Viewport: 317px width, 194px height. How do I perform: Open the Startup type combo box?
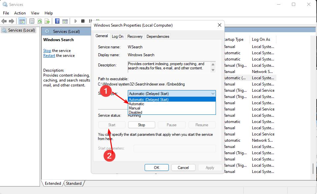pyautogui.click(x=172, y=94)
